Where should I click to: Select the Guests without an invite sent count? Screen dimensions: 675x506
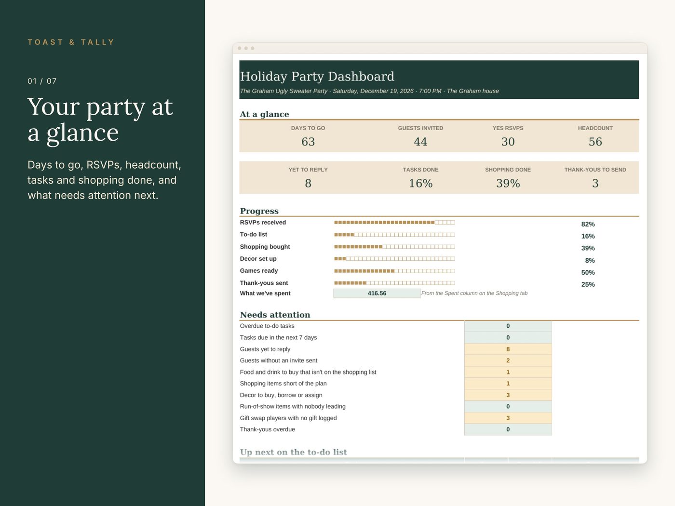pyautogui.click(x=508, y=360)
